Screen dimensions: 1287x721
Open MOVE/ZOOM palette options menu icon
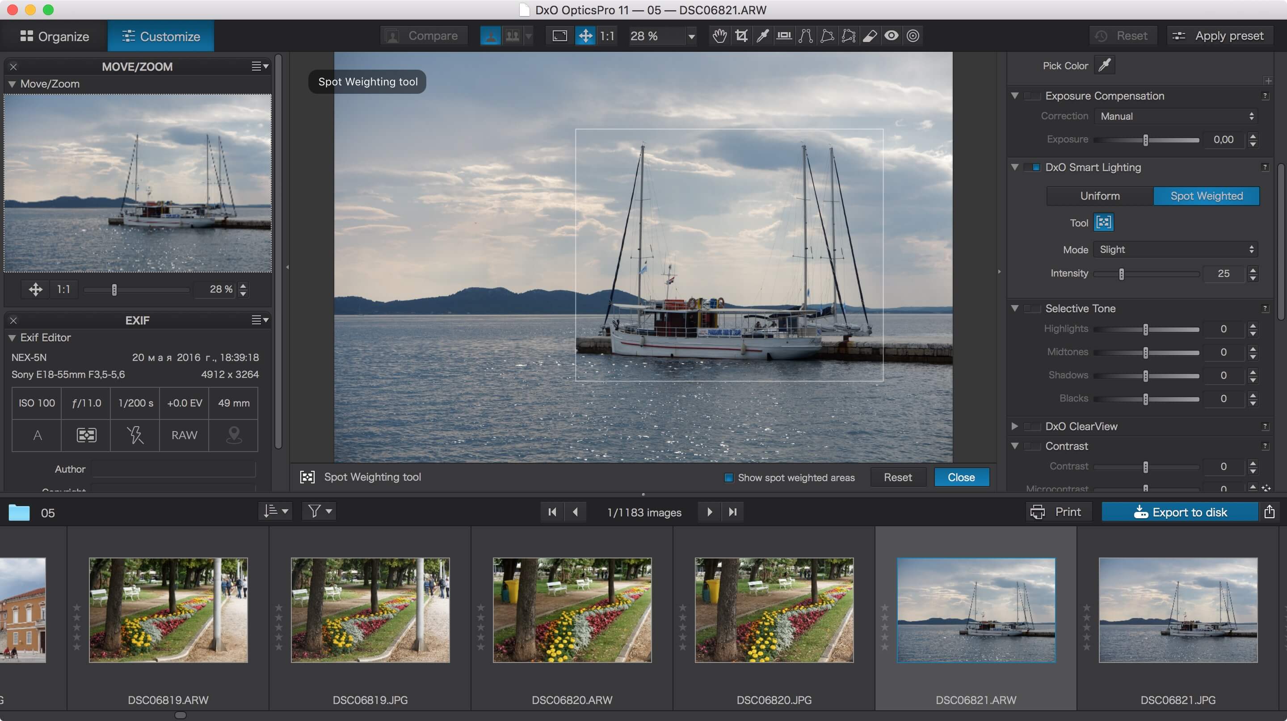pyautogui.click(x=260, y=66)
